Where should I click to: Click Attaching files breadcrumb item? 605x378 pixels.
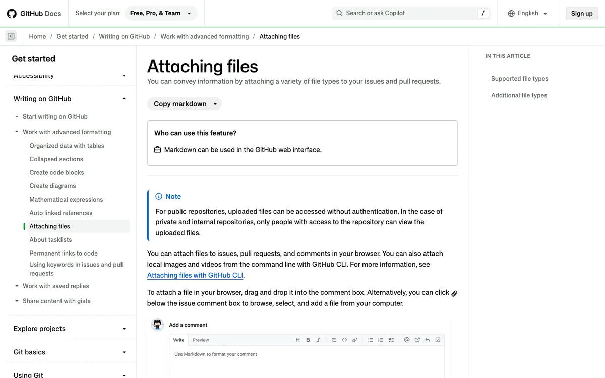click(x=280, y=36)
